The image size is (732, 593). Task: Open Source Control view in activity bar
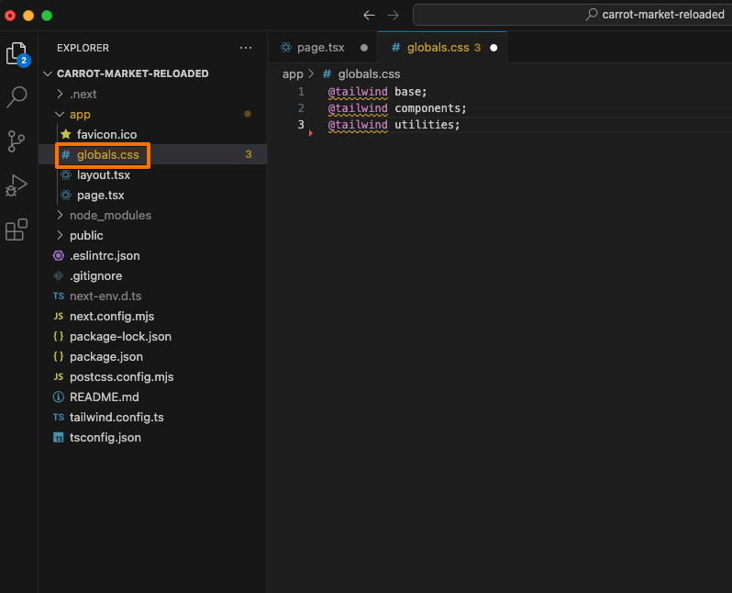pos(17,141)
